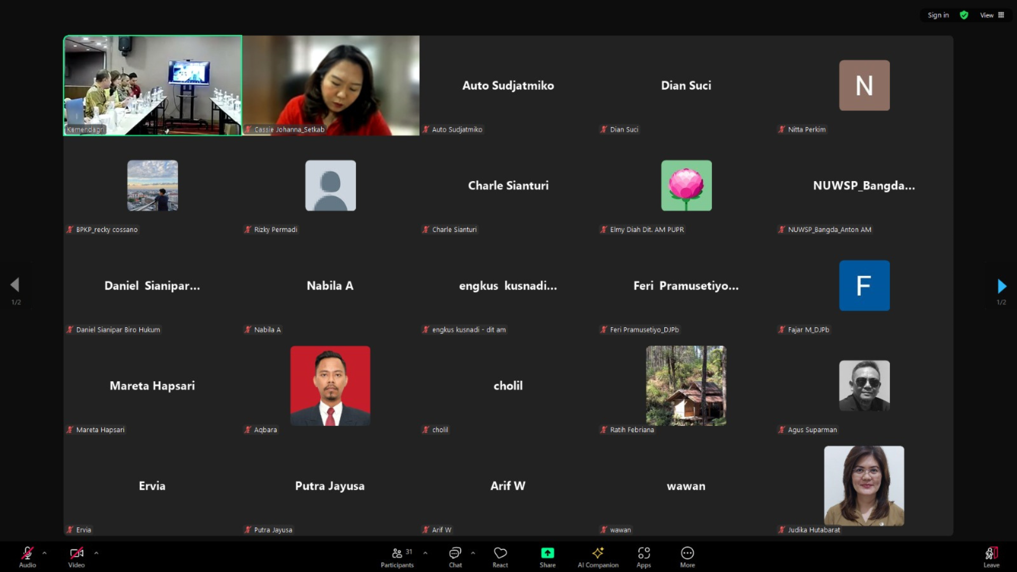Image resolution: width=1017 pixels, height=572 pixels.
Task: Click muted mic icon beside Auto Sudjatmiko label
Action: (426, 129)
